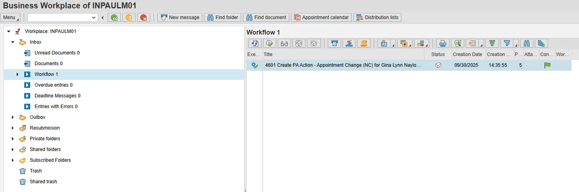Select Unread Documents 0 in tree

57,53
